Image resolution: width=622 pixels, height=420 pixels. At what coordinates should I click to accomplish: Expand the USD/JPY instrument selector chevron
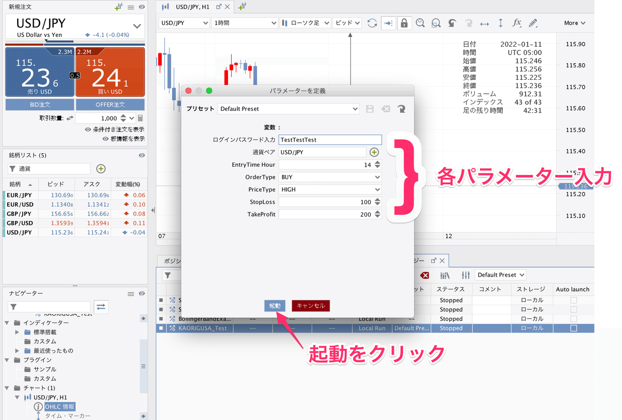(x=137, y=26)
